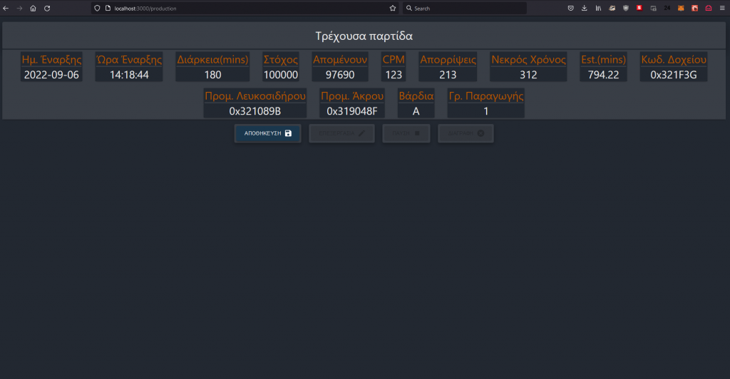Open the MetaMask fox extension
Viewport: 730px width, 379px height.
pyautogui.click(x=680, y=8)
